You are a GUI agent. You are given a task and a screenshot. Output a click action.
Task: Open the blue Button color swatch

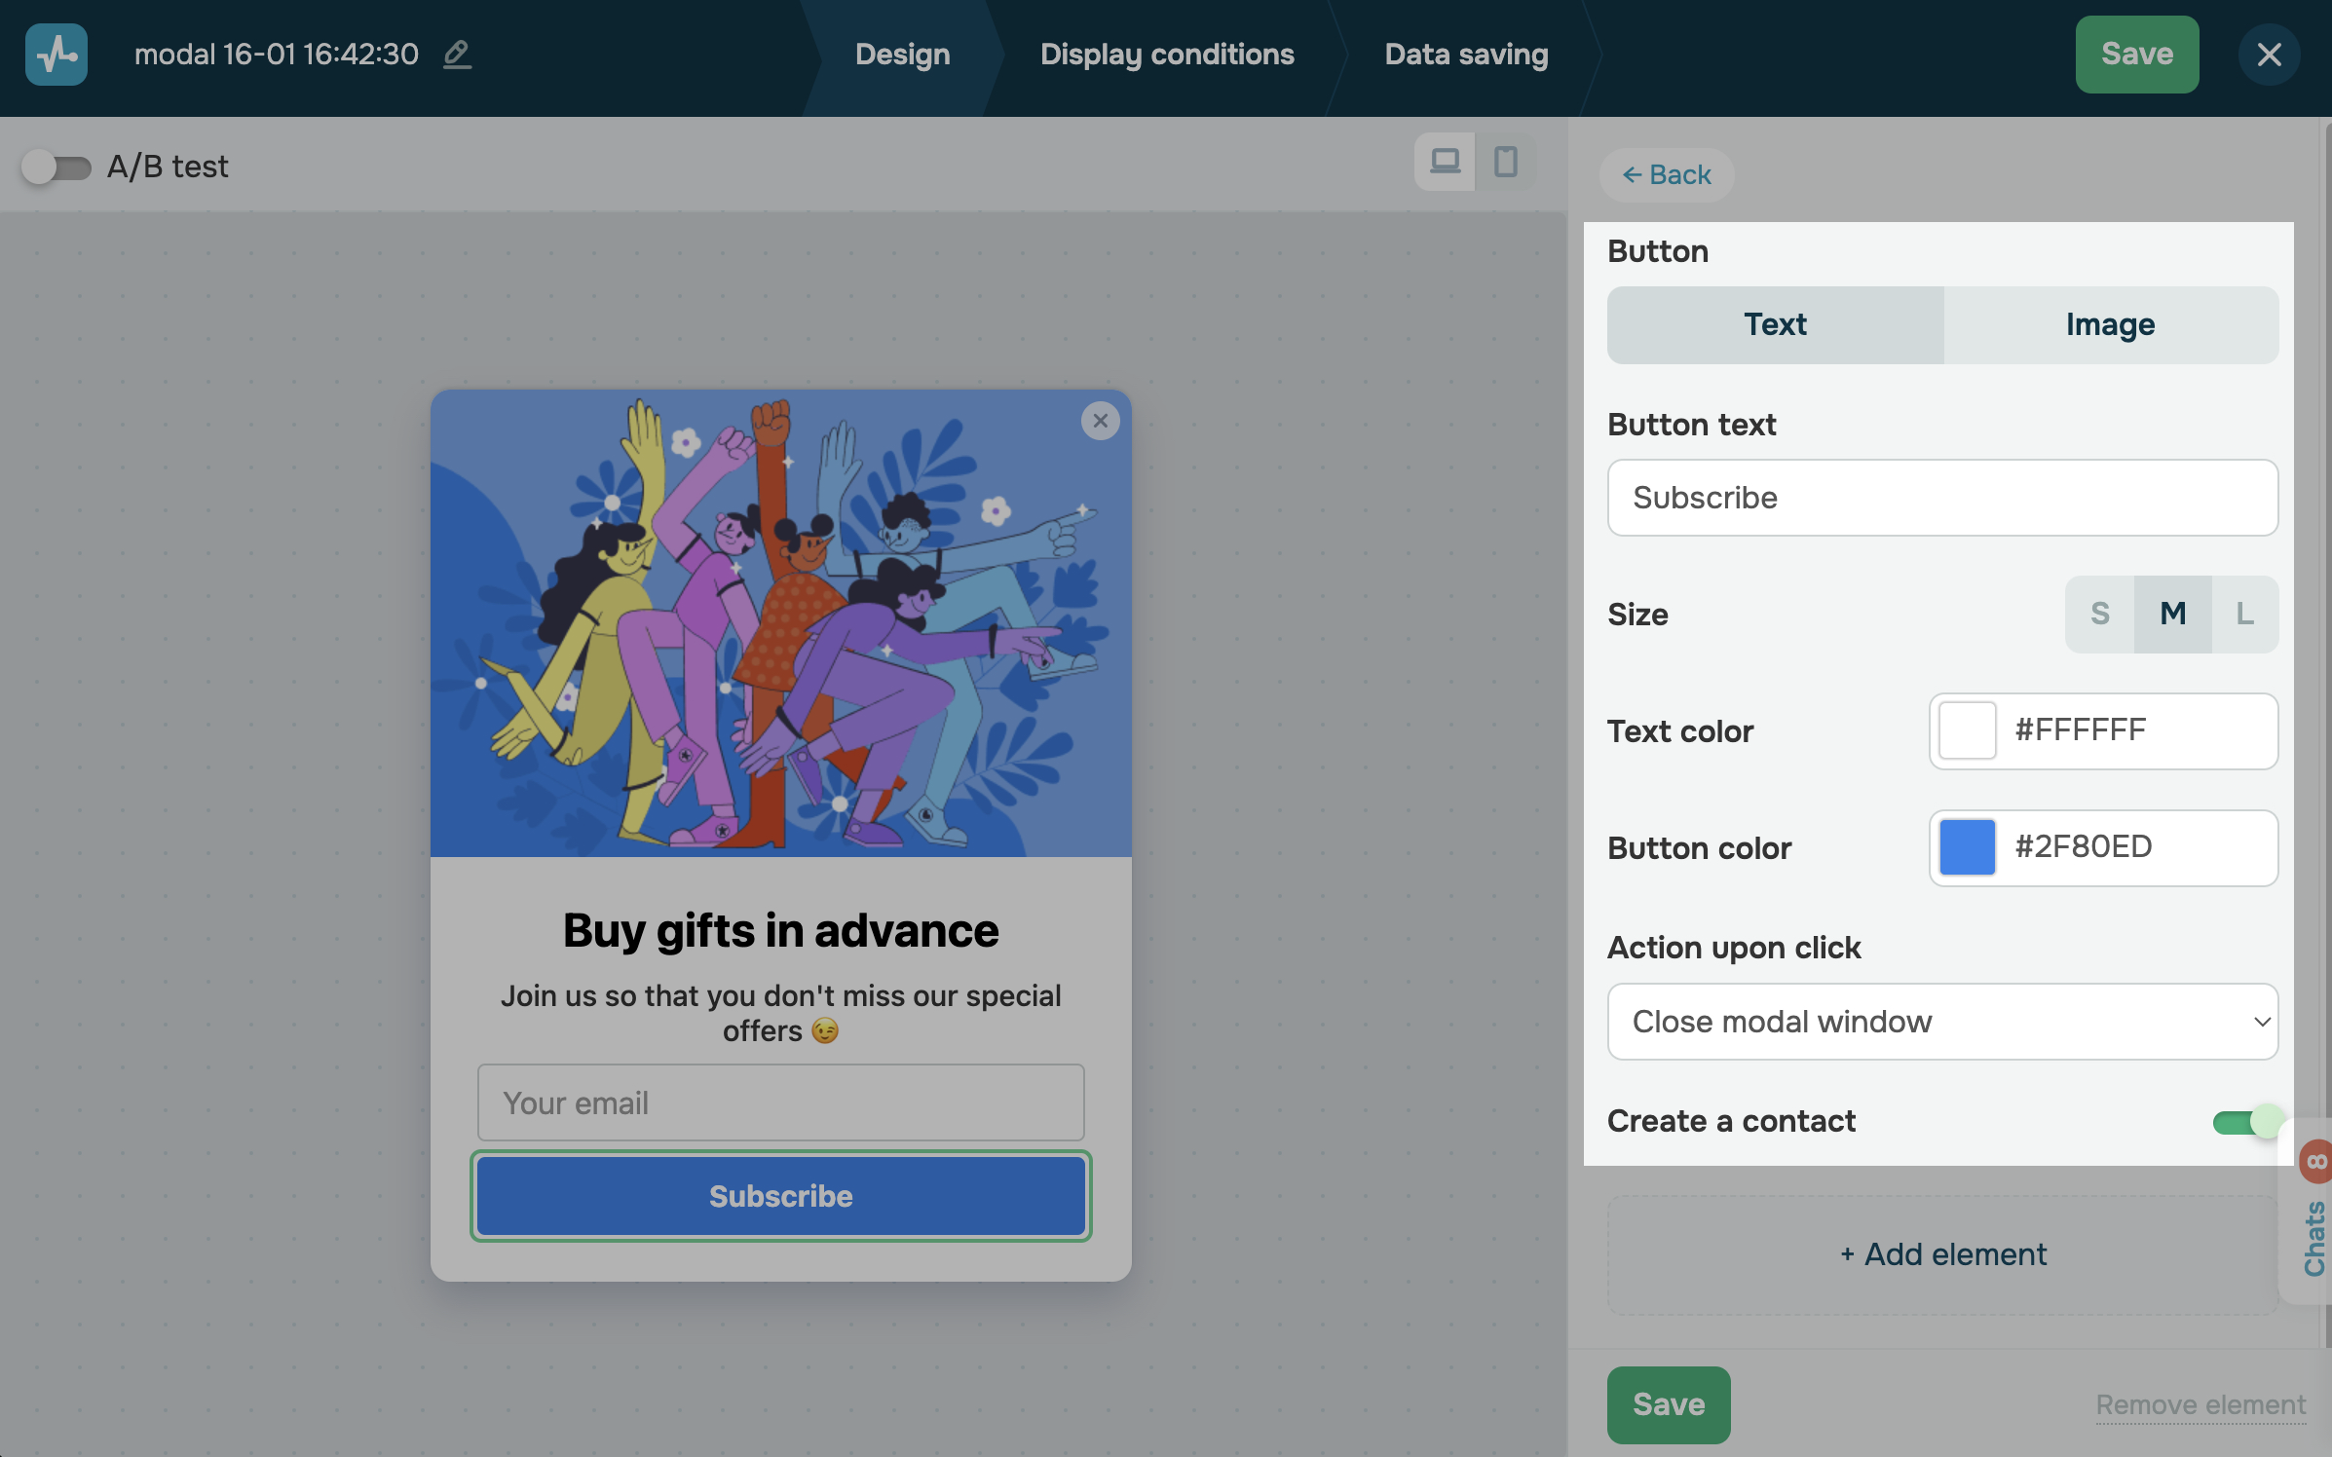[1967, 847]
